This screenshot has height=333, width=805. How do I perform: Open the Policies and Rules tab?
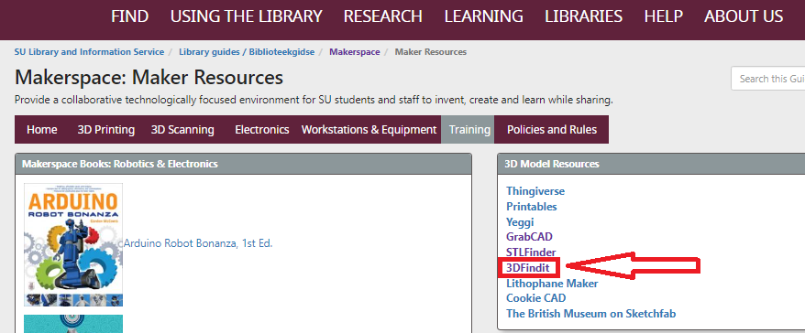pos(552,130)
